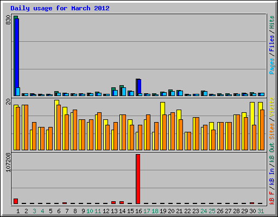Select the orange Sites bar for day 22
278x217 pixels.
pos(189,141)
